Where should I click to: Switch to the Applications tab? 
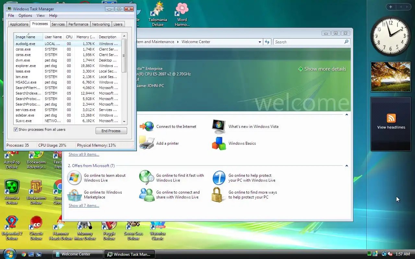(19, 24)
